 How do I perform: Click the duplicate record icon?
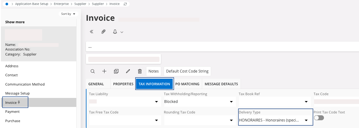coord(116,71)
